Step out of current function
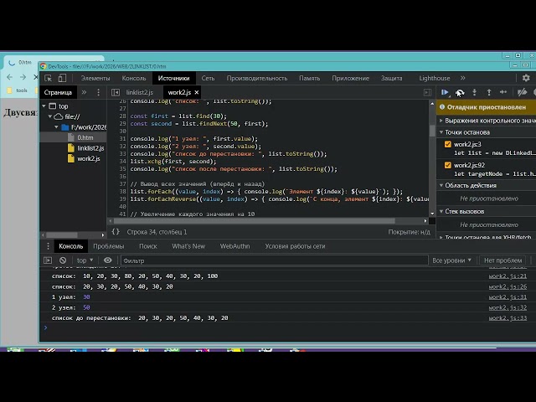536x402 pixels. [489, 92]
